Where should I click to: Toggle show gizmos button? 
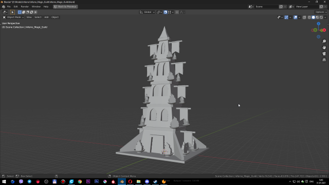click(286, 17)
